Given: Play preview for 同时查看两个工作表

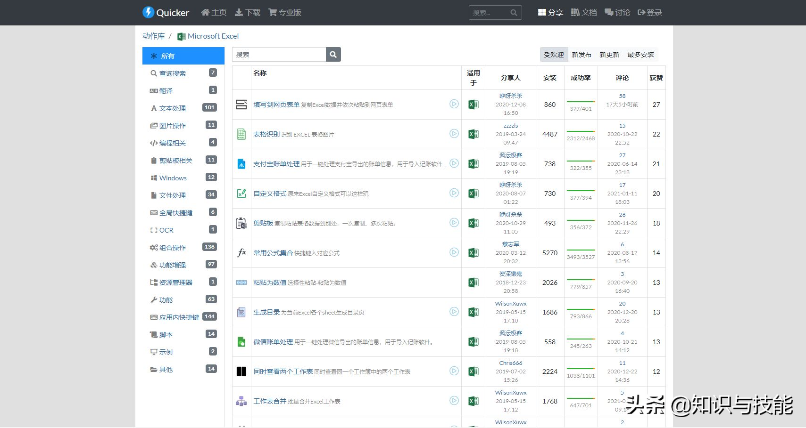Looking at the screenshot, I should [454, 371].
